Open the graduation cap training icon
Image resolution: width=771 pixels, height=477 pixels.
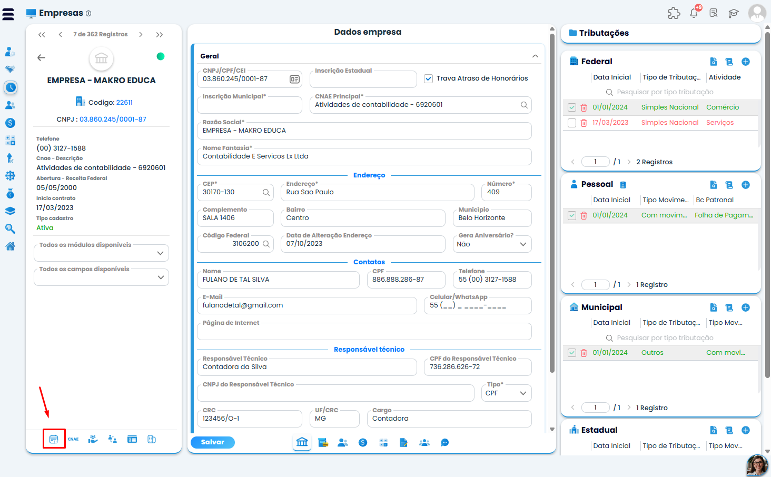[734, 13]
